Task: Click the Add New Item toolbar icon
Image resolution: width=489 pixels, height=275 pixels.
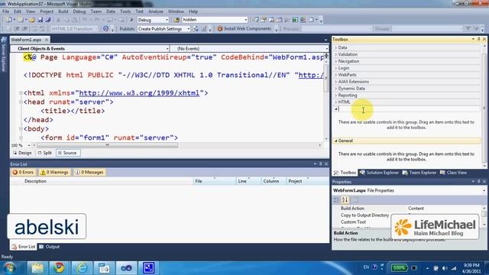Action: tap(21, 20)
